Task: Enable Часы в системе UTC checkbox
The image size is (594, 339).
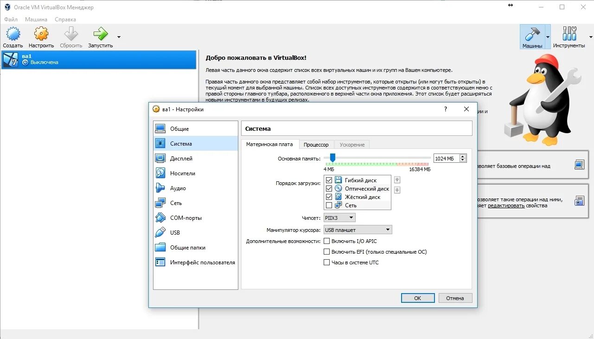Action: click(x=326, y=262)
